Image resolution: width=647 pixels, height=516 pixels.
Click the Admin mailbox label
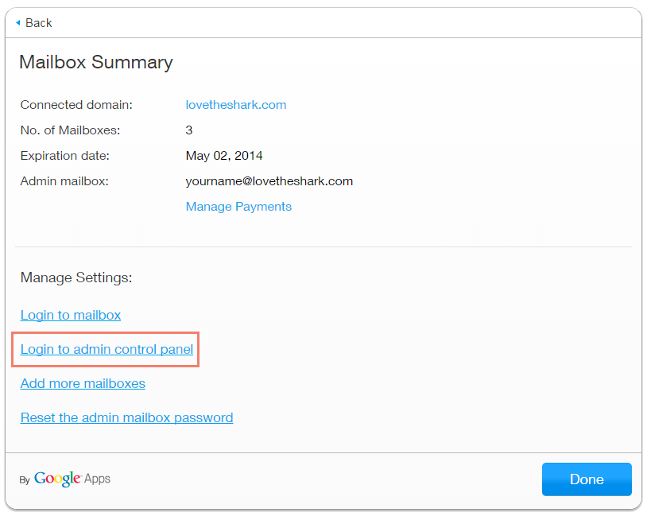coord(64,181)
